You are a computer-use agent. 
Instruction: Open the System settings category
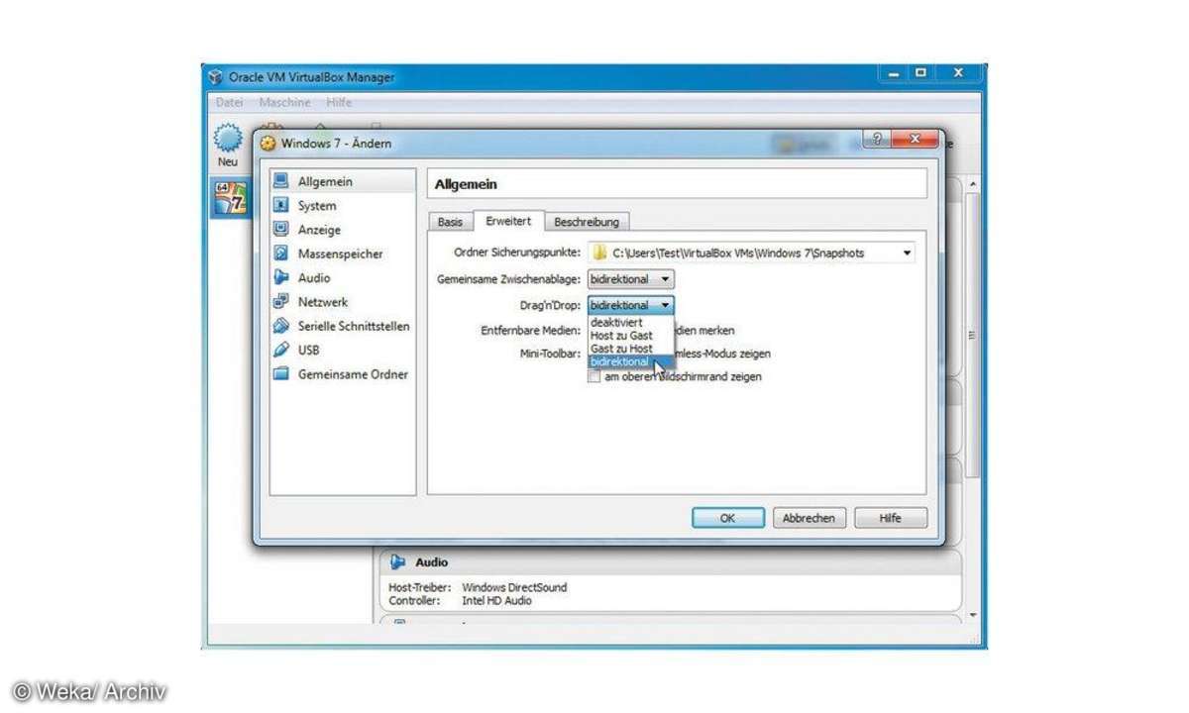point(343,206)
